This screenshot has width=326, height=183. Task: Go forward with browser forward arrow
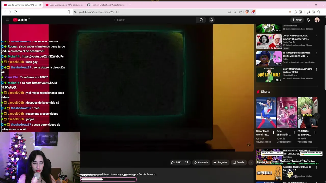click(10, 12)
